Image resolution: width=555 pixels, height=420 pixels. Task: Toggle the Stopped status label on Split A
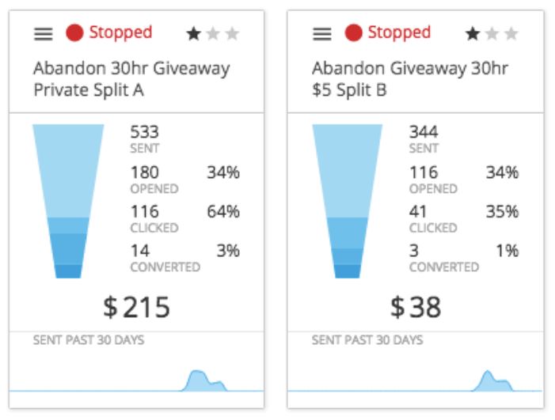[120, 33]
